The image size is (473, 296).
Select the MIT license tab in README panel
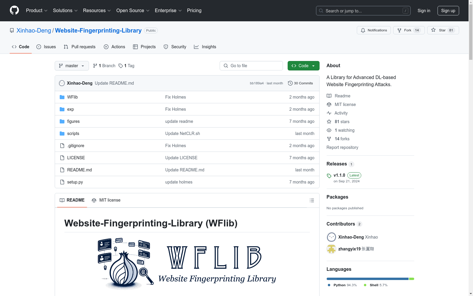[x=106, y=200]
